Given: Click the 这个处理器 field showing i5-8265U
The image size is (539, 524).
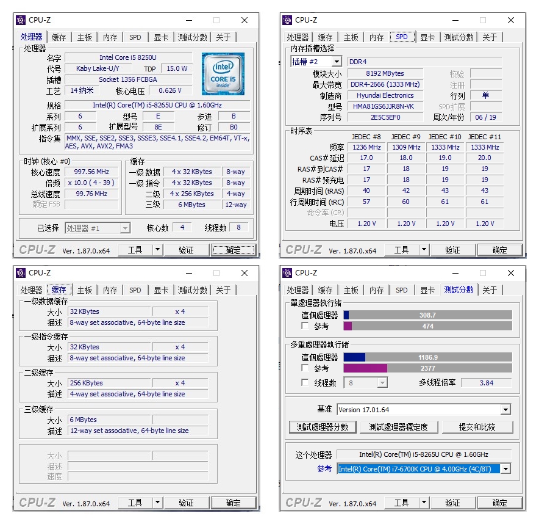Looking at the screenshot, I should [x=424, y=454].
